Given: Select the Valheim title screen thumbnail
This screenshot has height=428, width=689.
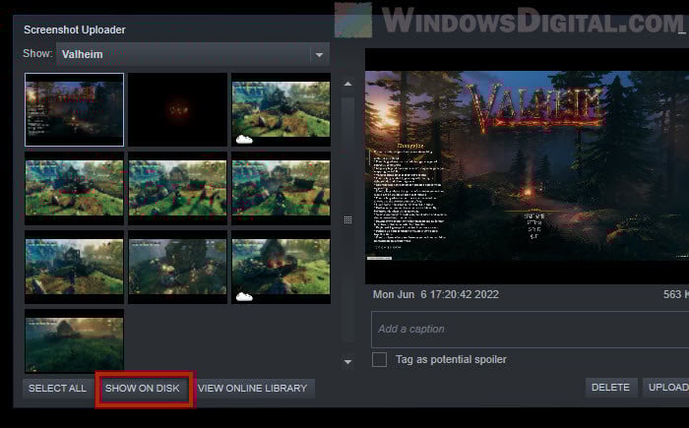Looking at the screenshot, I should 74,109.
